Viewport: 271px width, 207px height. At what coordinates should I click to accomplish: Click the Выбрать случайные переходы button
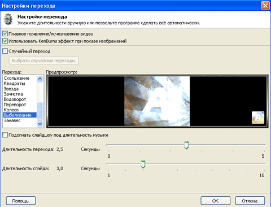pyautogui.click(x=43, y=61)
